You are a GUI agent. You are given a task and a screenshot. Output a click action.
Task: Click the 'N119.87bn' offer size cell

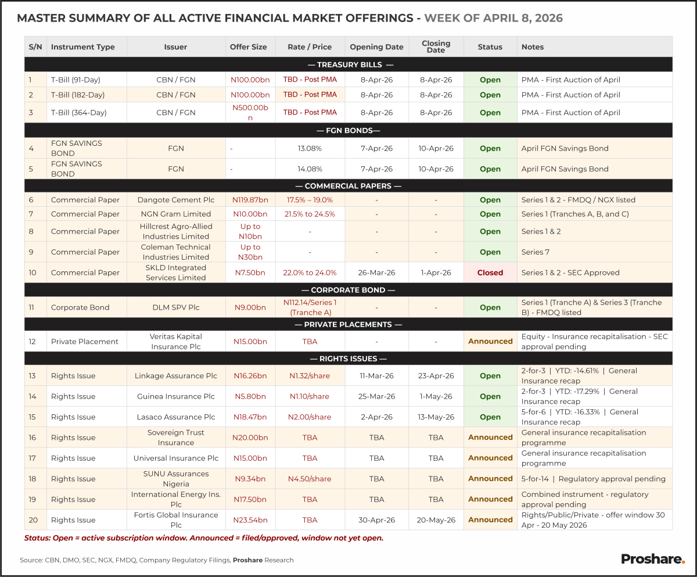[x=250, y=200]
